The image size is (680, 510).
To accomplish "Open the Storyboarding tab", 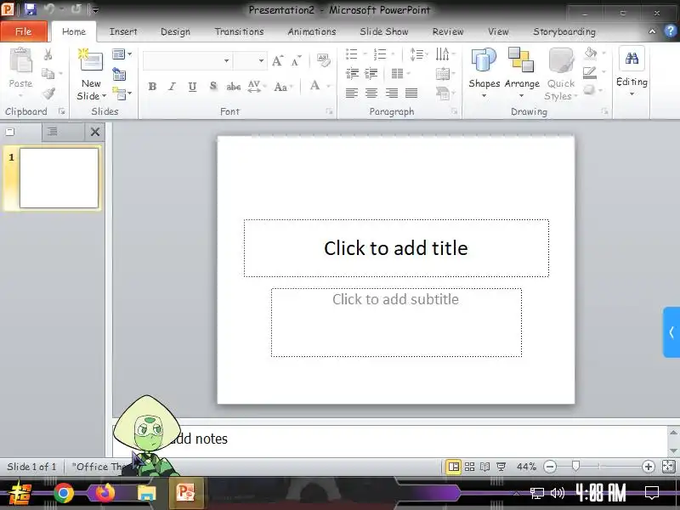I will pyautogui.click(x=564, y=31).
